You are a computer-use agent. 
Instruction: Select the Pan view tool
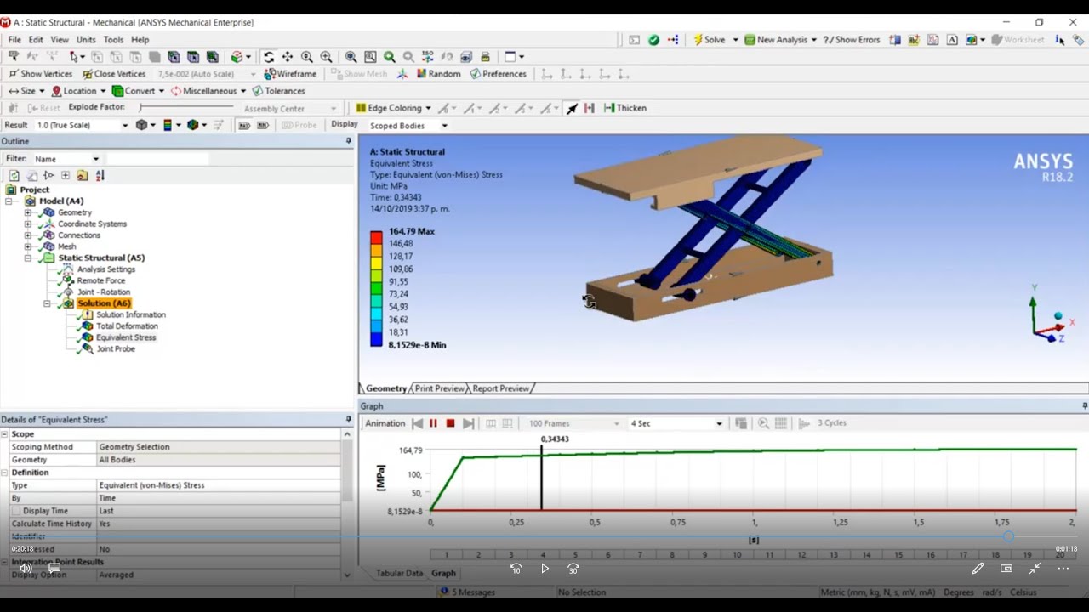[288, 57]
